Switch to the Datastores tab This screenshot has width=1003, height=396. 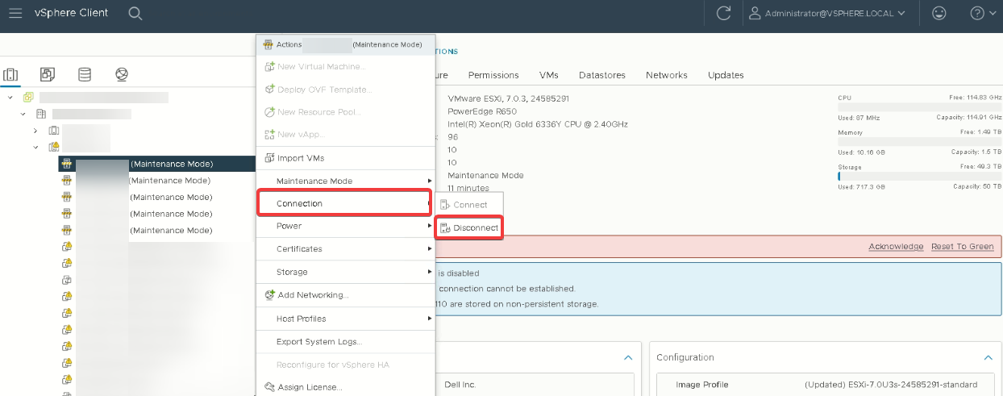pyautogui.click(x=602, y=75)
